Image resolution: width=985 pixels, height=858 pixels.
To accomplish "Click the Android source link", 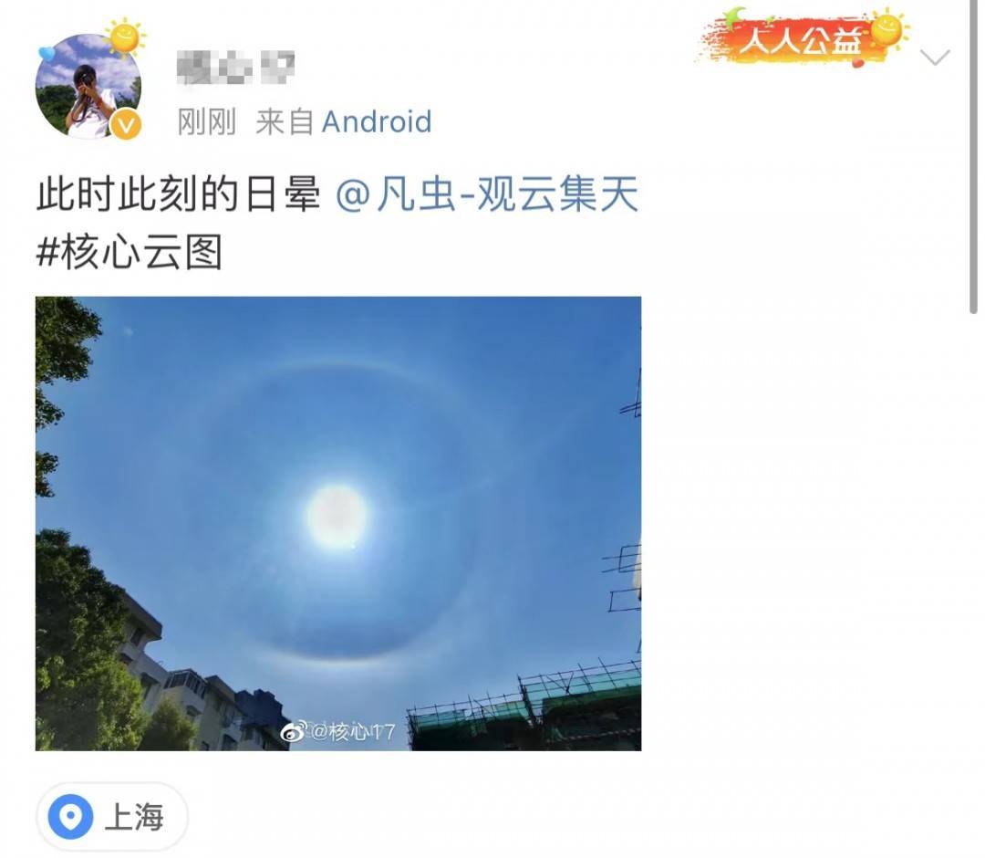I will click(x=377, y=121).
